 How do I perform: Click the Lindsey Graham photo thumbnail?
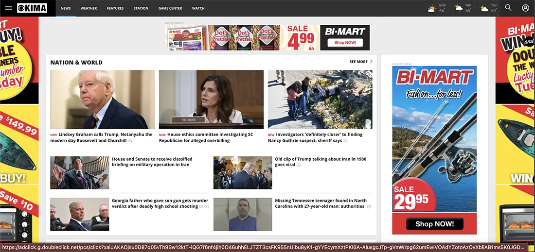[x=102, y=100]
